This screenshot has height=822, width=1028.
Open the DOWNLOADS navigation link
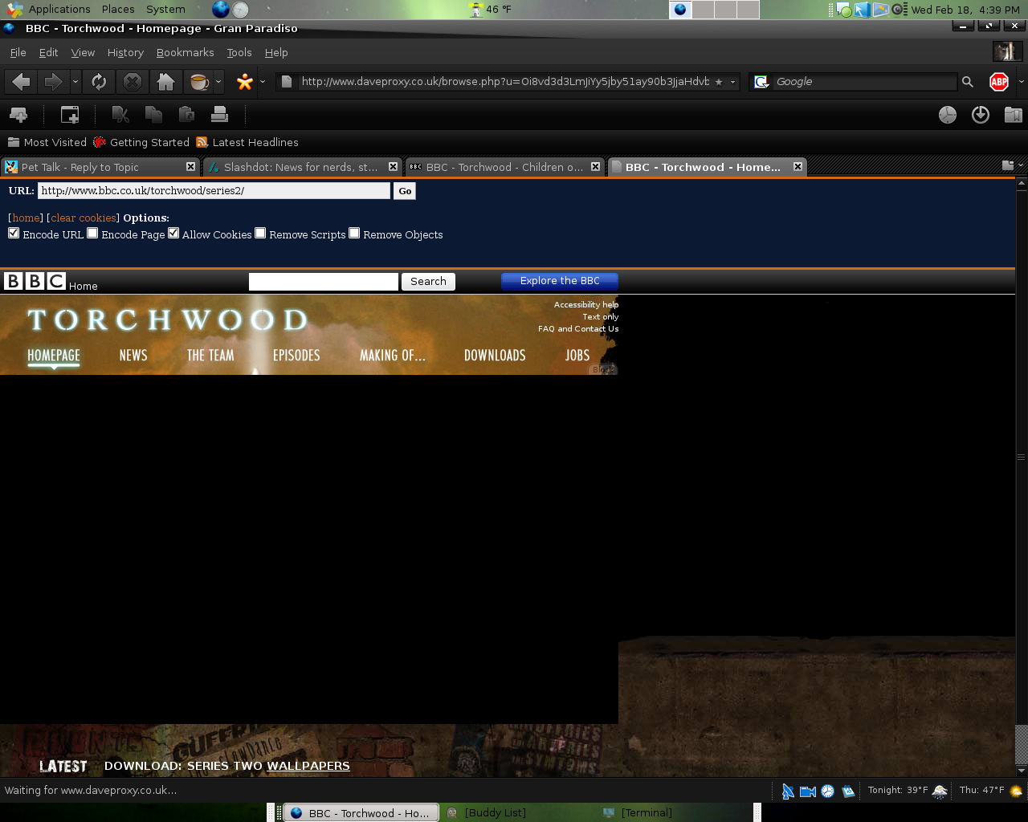pyautogui.click(x=495, y=355)
